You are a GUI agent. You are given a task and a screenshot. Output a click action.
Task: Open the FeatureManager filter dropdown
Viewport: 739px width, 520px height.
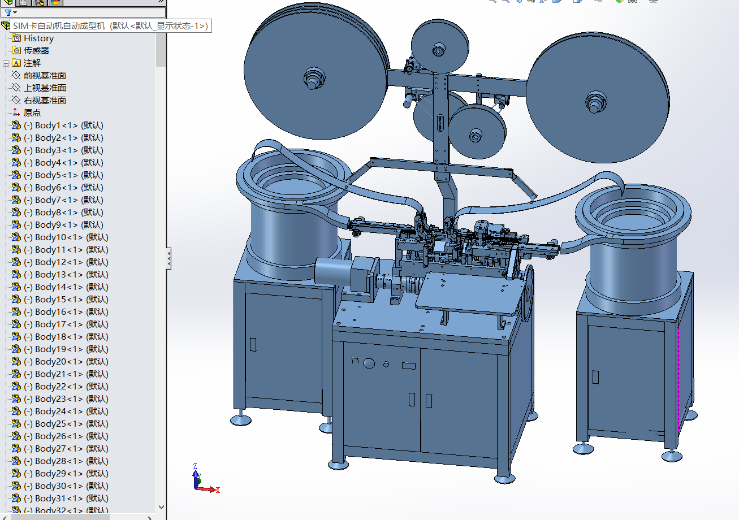(11, 12)
